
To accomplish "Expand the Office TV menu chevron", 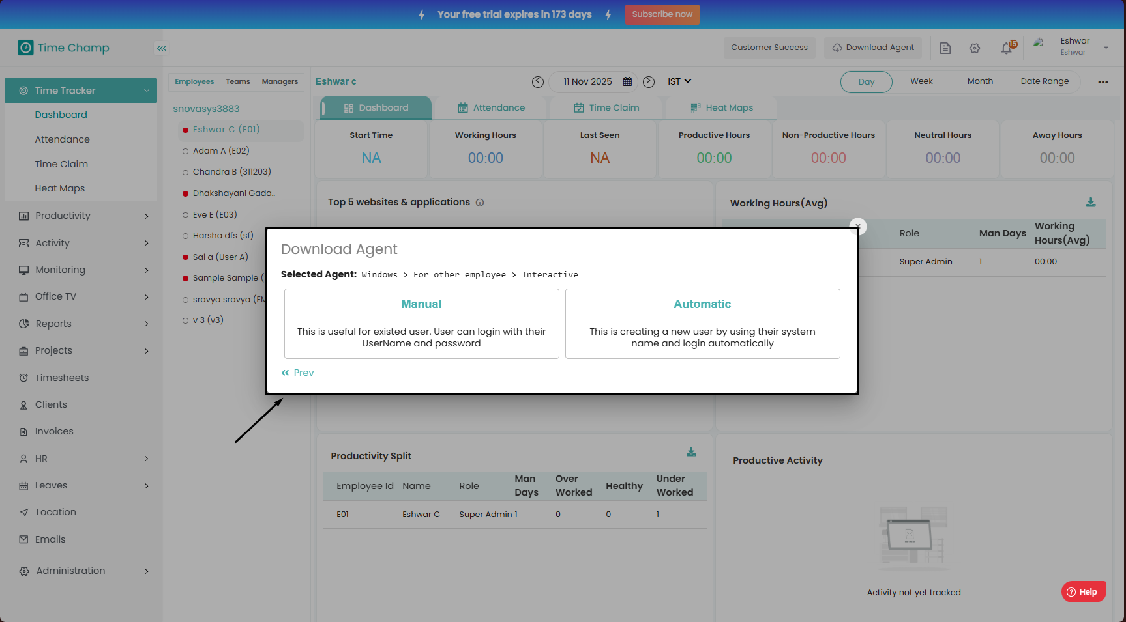I will click(147, 297).
